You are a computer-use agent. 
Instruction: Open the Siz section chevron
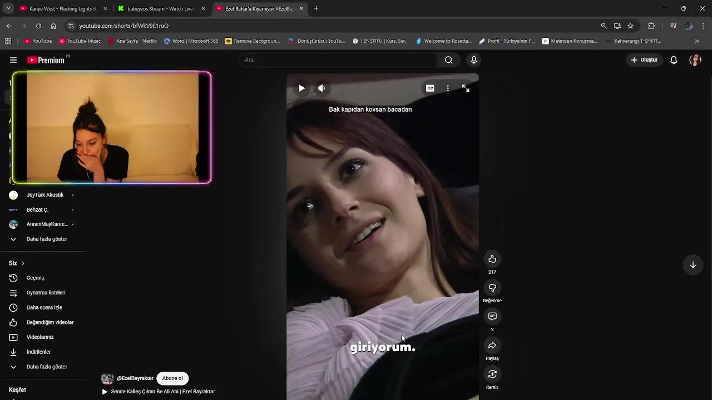tap(23, 263)
